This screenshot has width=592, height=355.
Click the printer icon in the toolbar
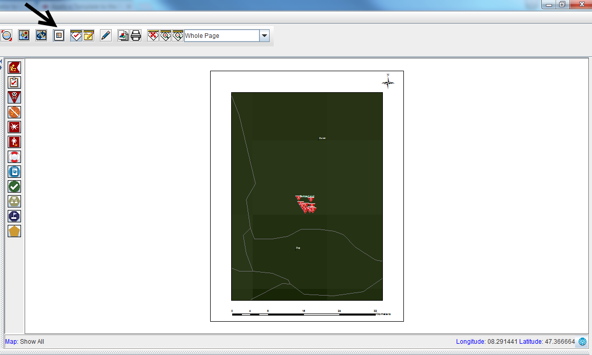click(x=136, y=36)
